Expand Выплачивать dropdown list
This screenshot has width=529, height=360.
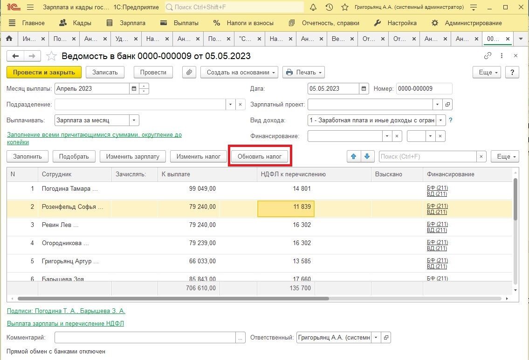coord(134,120)
